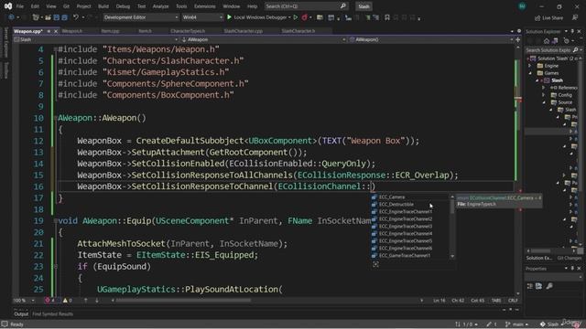Click the Visual Studio logo icon

coord(8,6)
